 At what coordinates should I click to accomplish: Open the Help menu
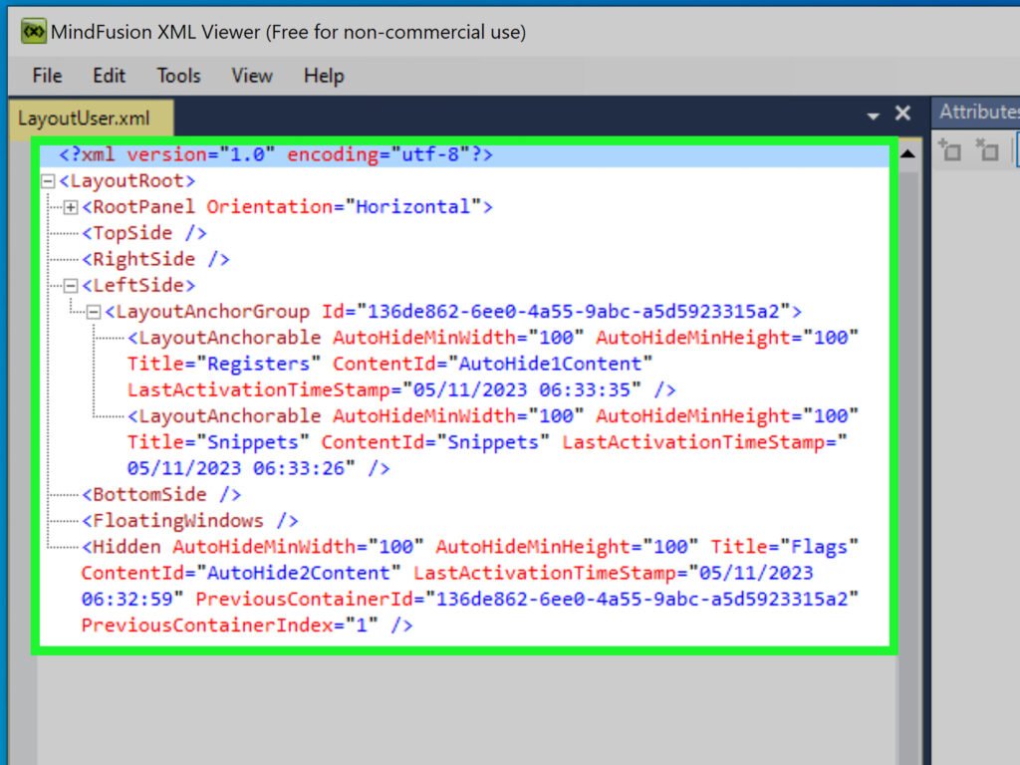point(323,76)
